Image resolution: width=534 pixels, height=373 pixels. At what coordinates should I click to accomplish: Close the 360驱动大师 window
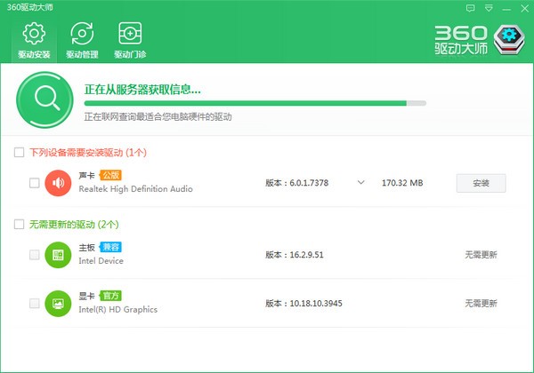524,9
